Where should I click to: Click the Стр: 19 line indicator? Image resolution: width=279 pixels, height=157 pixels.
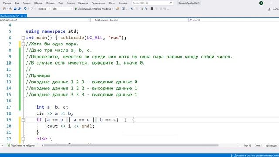[x=247, y=145]
